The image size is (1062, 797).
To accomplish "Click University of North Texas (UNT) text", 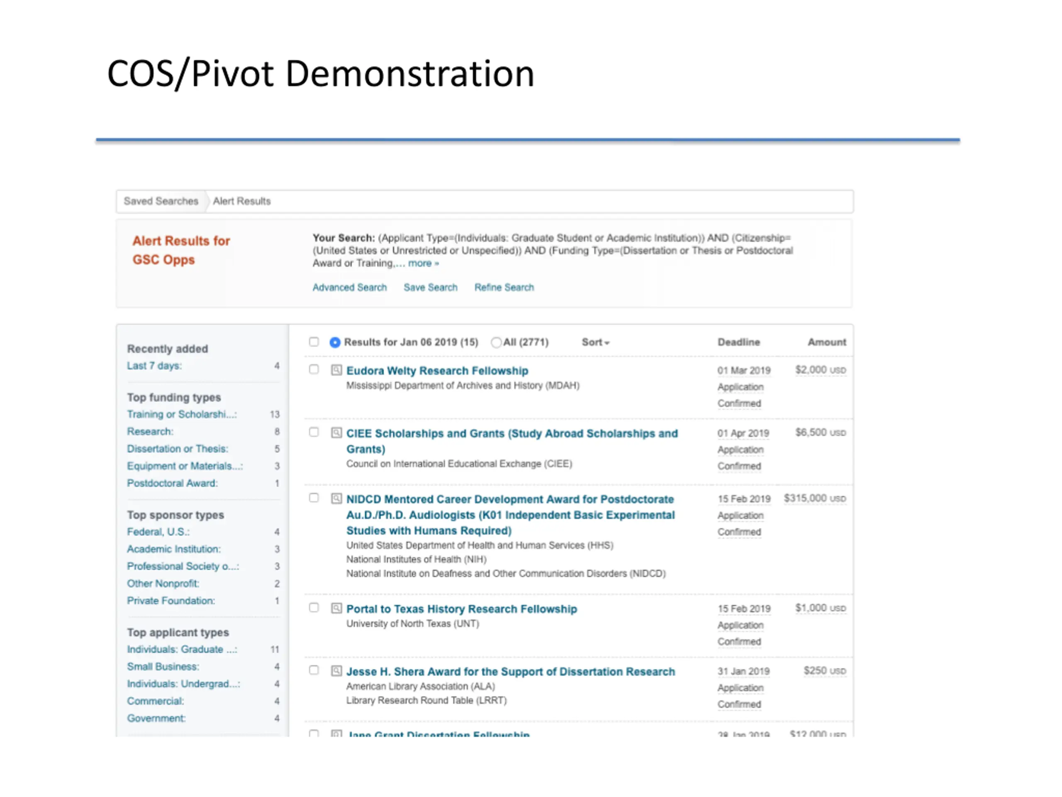I will tap(413, 623).
